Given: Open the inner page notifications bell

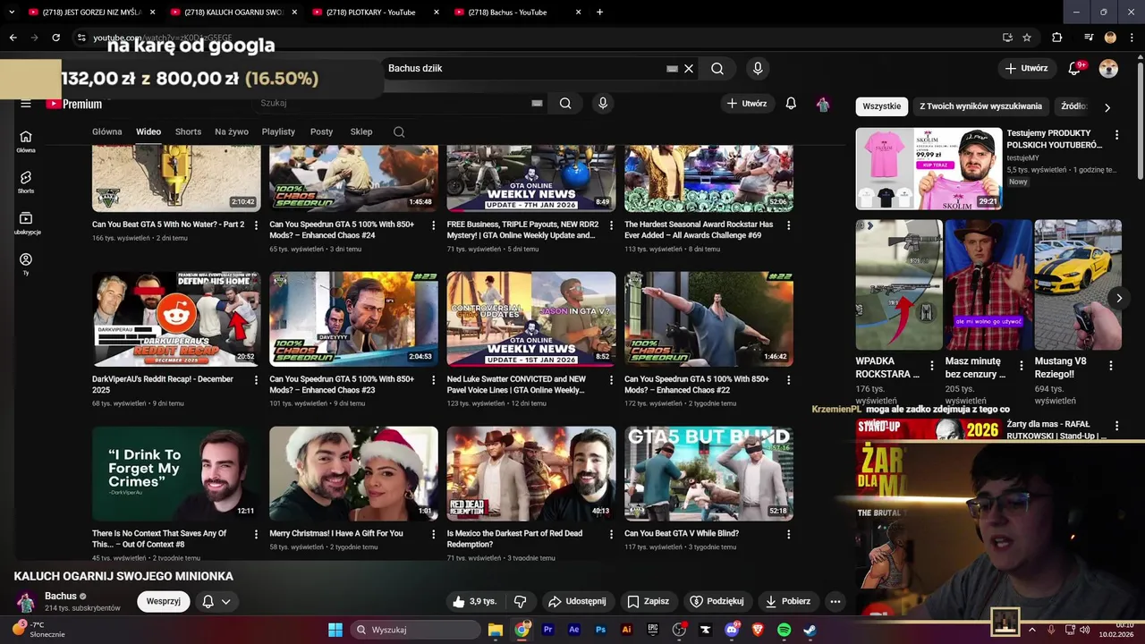Looking at the screenshot, I should 791,103.
